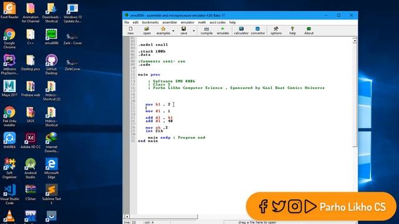Show the About dialog icon

[309, 30]
